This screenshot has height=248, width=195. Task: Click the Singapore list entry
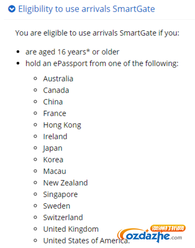pyautogui.click(x=60, y=195)
